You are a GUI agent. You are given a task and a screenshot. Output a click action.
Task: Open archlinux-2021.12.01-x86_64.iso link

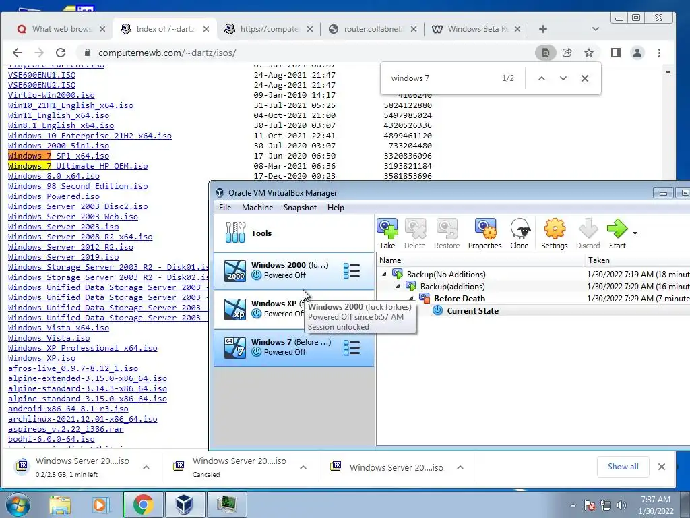pyautogui.click(x=83, y=420)
